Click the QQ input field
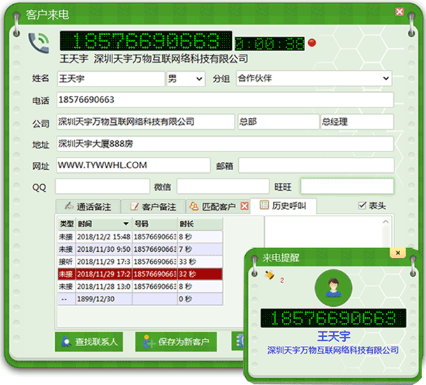The image size is (426, 385). 101,186
